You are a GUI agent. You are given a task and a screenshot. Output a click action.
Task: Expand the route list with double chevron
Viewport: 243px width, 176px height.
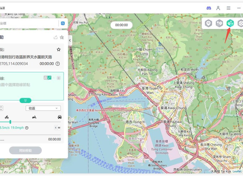tap(25, 100)
